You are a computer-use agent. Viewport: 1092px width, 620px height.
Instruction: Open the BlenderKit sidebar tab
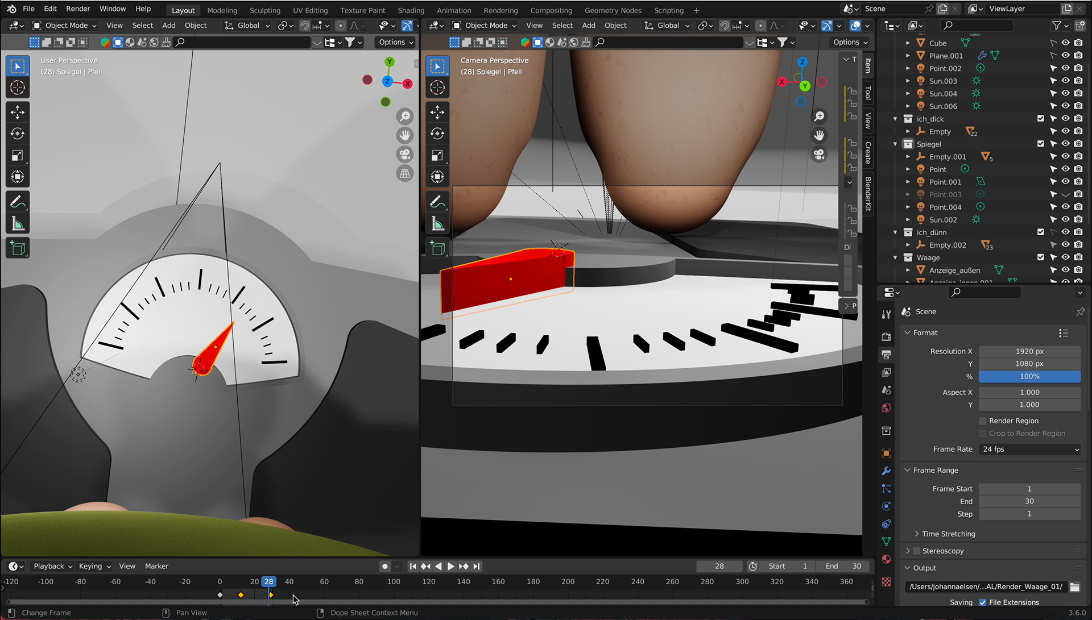pyautogui.click(x=868, y=194)
